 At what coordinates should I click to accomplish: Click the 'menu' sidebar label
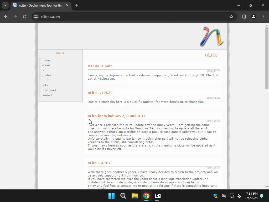coord(60,53)
